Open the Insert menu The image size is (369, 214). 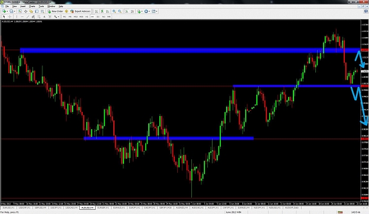click(23, 6)
